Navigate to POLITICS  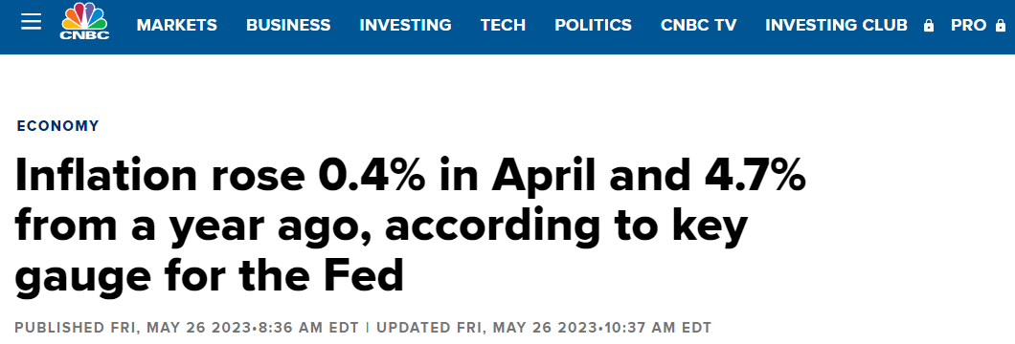593,25
